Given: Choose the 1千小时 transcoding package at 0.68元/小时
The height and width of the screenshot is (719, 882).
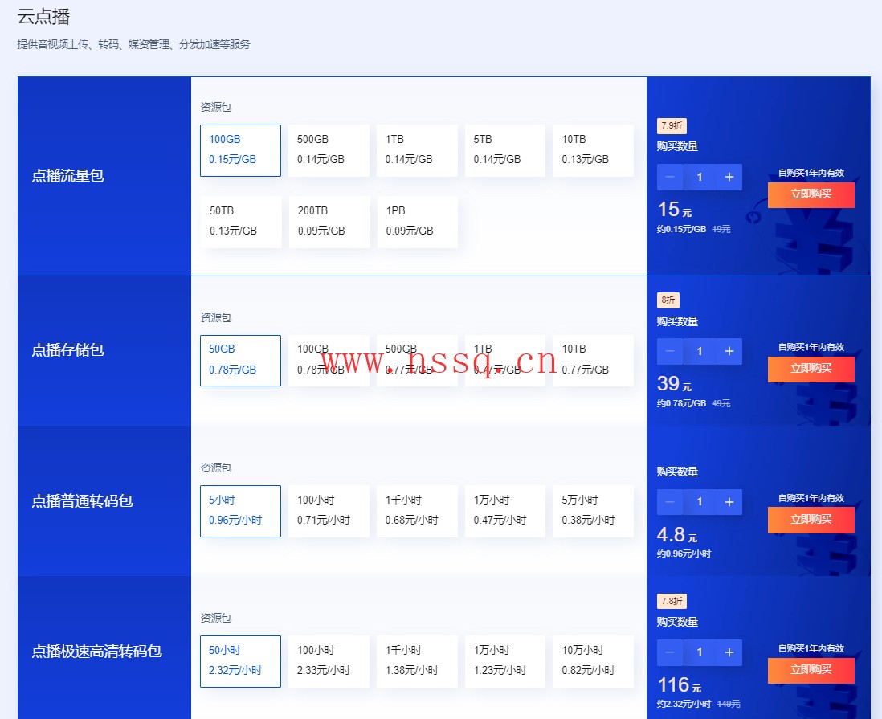Looking at the screenshot, I should click(x=417, y=511).
